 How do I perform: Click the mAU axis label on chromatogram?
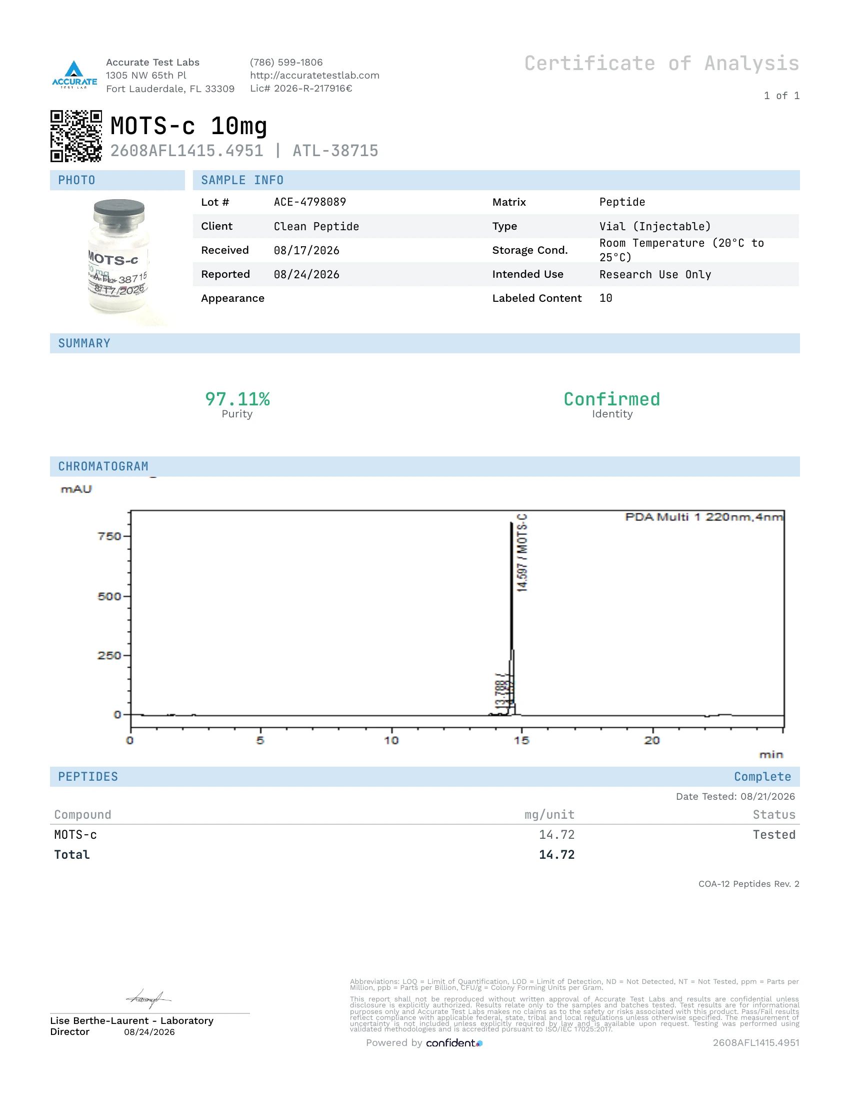76,489
